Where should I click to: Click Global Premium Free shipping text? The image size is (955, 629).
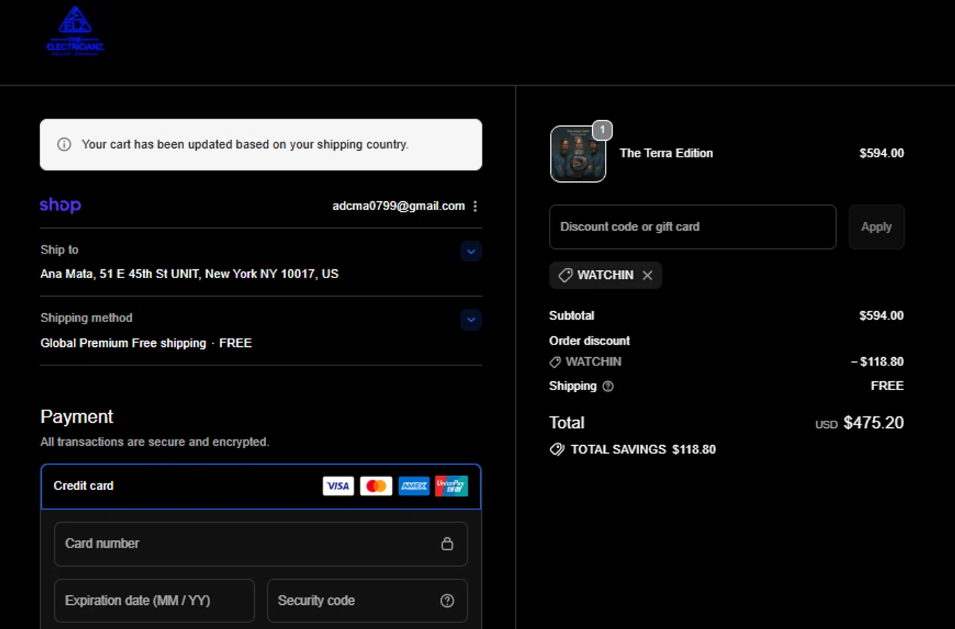click(x=124, y=343)
